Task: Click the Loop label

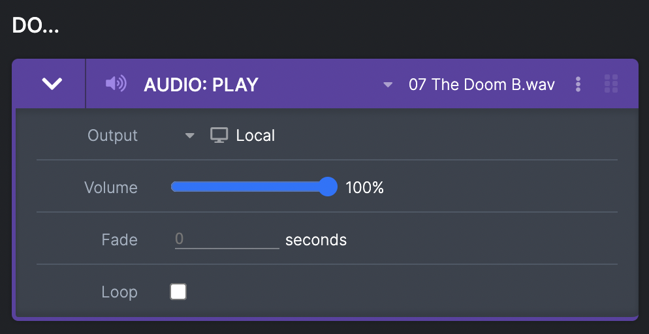Action: pos(119,292)
